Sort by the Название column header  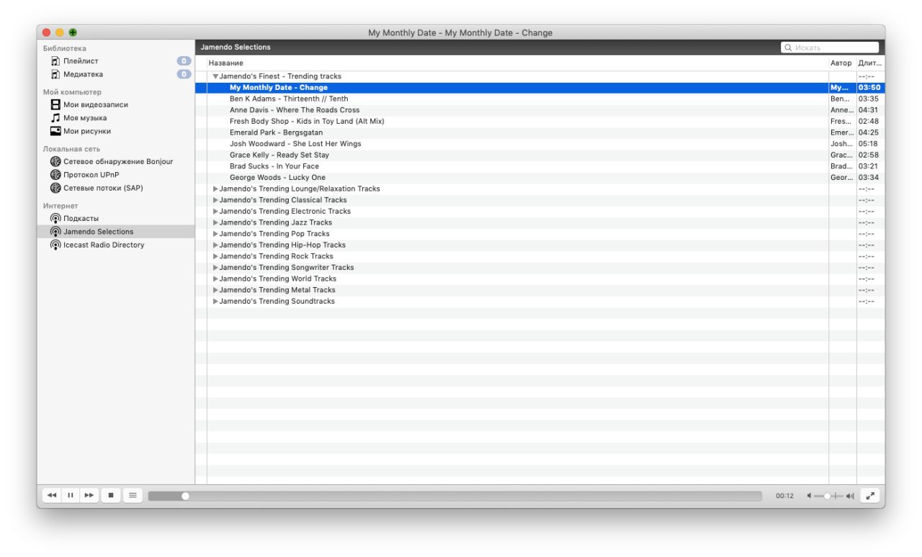pyautogui.click(x=517, y=63)
